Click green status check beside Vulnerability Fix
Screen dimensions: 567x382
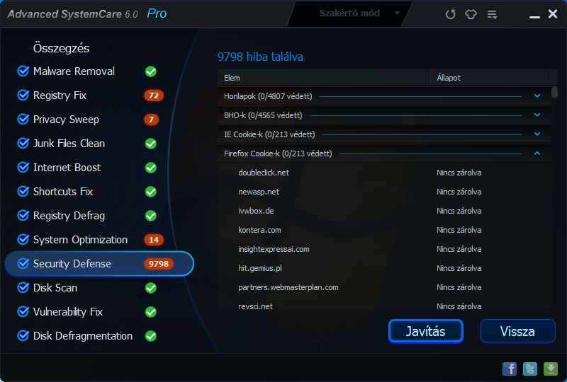tap(151, 312)
